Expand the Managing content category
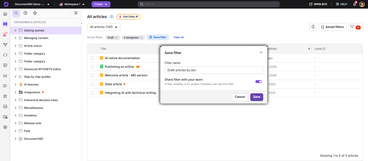Screen dimensions: 368x161 (15, 38)
